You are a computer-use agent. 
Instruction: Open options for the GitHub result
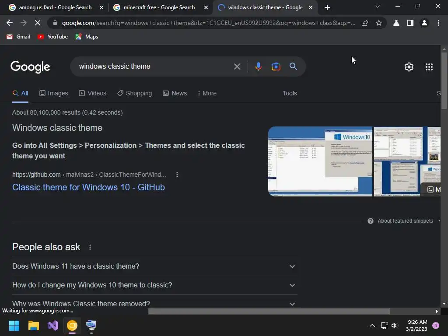177,175
